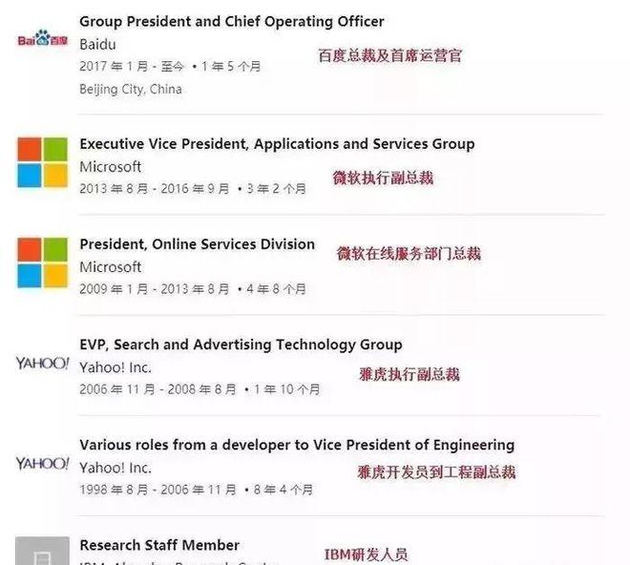This screenshot has width=630, height=565.
Task: Click the Baidu company name
Action: pos(96,44)
